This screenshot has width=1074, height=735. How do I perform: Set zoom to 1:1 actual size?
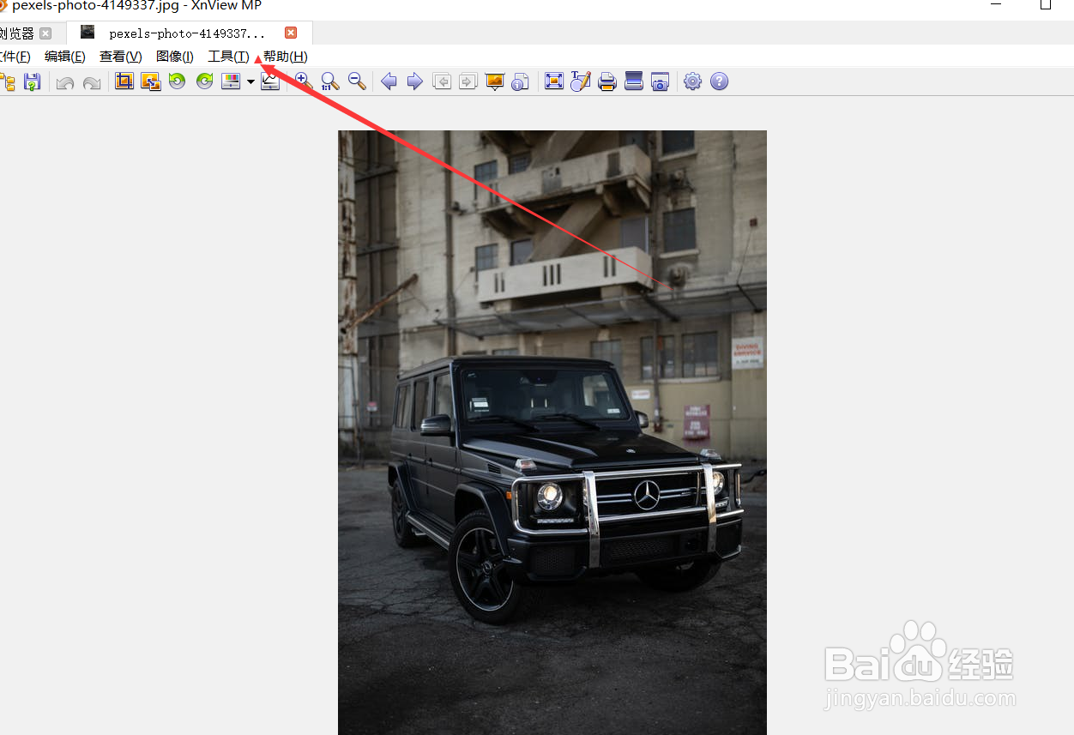coord(329,81)
